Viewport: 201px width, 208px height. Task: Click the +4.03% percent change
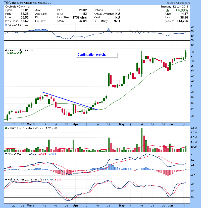coord(182,10)
